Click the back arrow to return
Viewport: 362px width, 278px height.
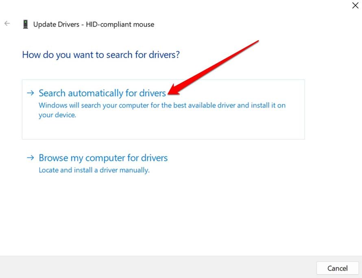[x=7, y=23]
